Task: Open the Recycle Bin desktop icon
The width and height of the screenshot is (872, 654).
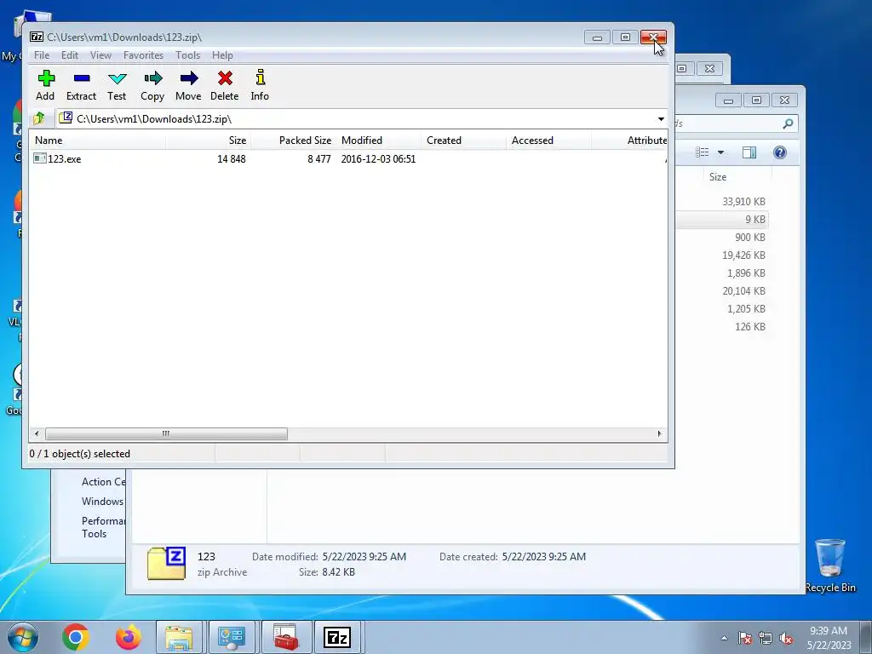Action: click(829, 565)
